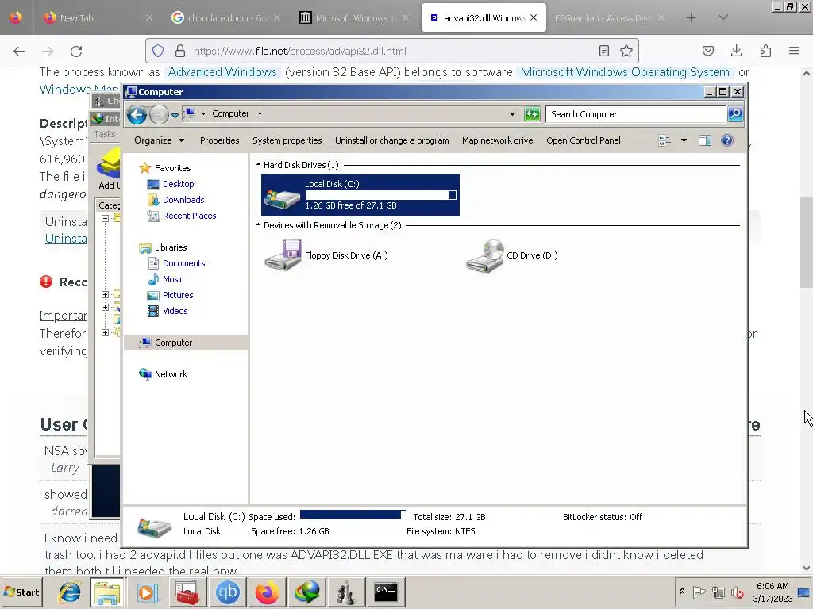813x609 pixels.
Task: Click the search magnifier in Computer window
Action: [735, 114]
